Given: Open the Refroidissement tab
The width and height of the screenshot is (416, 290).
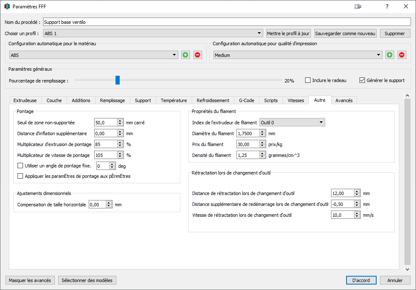Looking at the screenshot, I should point(213,100).
